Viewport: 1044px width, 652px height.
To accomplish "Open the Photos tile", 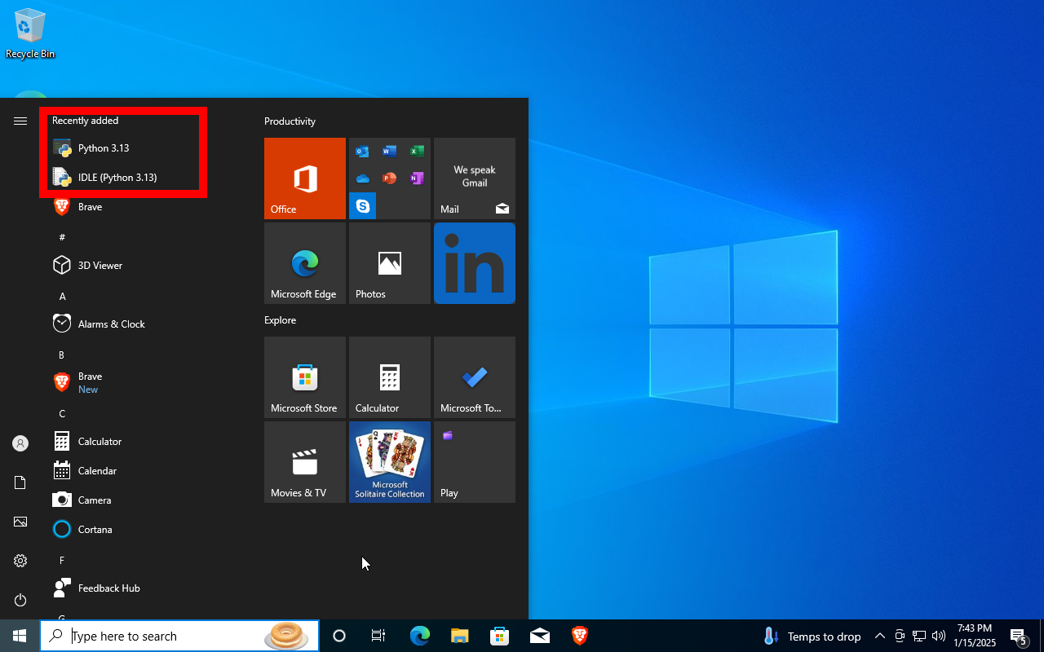I will point(390,263).
